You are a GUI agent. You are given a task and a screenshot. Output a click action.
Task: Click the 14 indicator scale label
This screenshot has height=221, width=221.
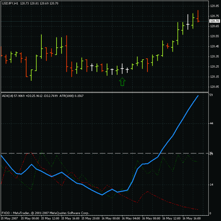click(x=211, y=185)
